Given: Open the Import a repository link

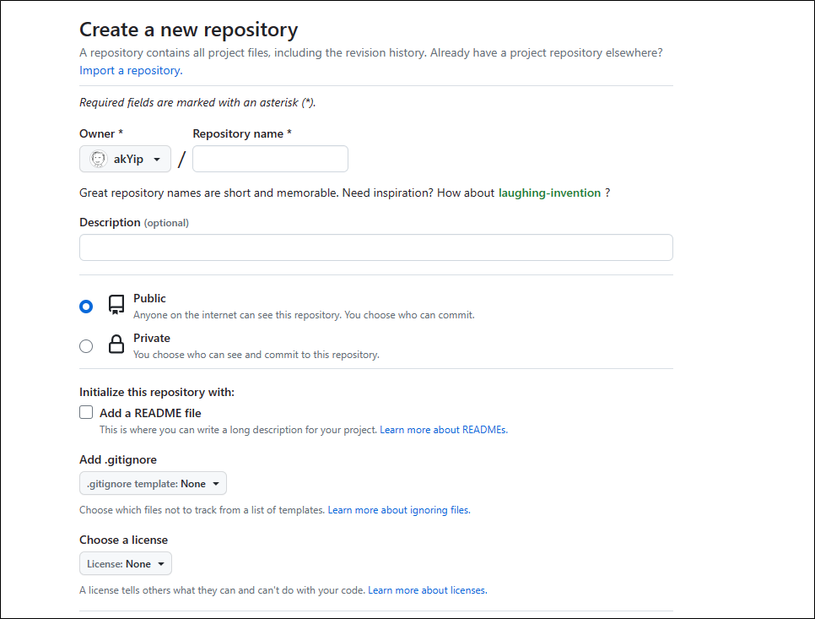Looking at the screenshot, I should [x=131, y=70].
